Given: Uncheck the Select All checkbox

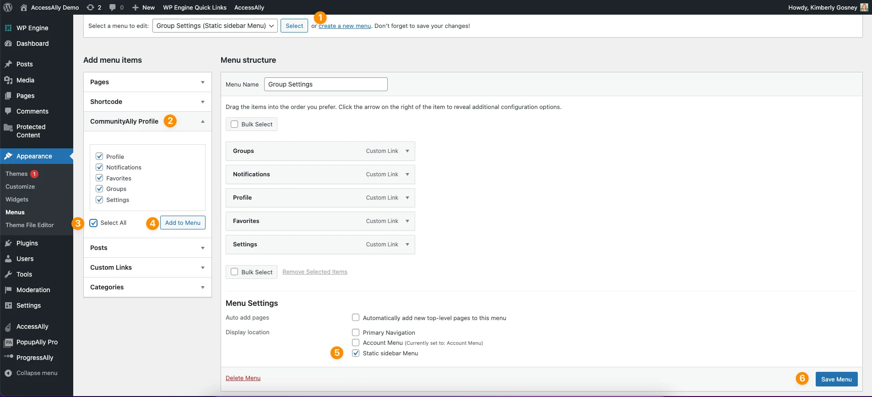Looking at the screenshot, I should click(x=94, y=223).
